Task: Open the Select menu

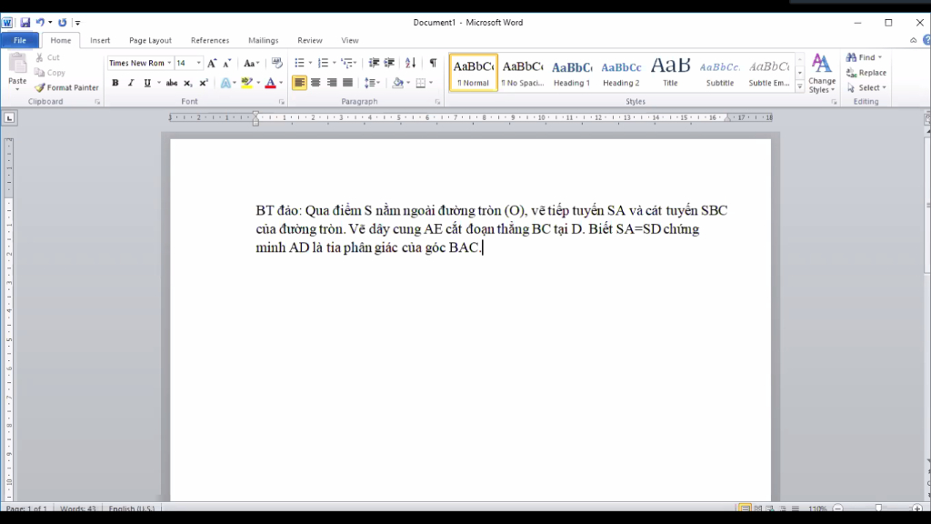Action: pos(866,87)
